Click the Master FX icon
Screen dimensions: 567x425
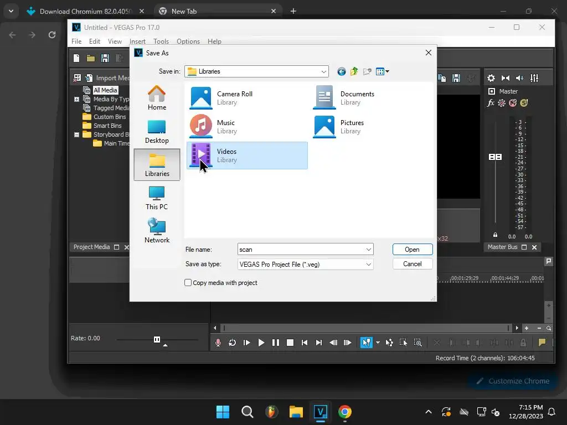pos(491,103)
